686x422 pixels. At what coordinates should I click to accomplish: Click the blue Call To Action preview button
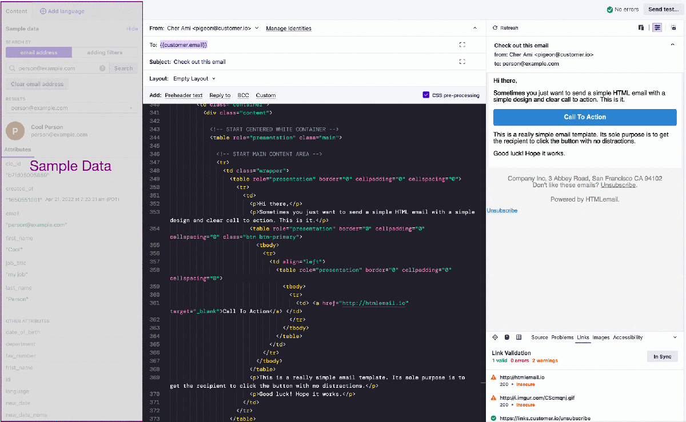point(585,117)
